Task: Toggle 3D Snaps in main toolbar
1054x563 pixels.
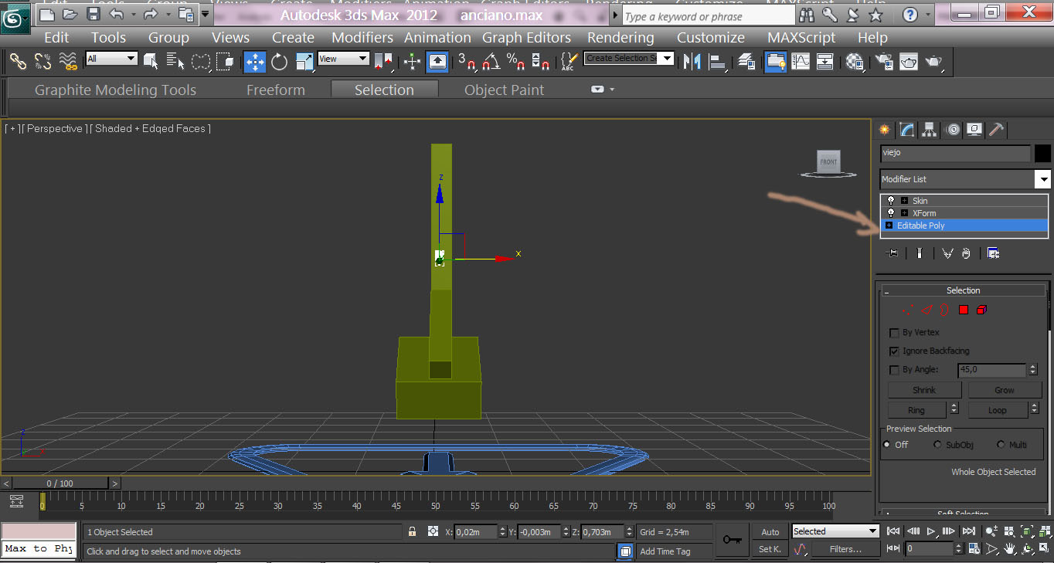Action: (x=467, y=61)
